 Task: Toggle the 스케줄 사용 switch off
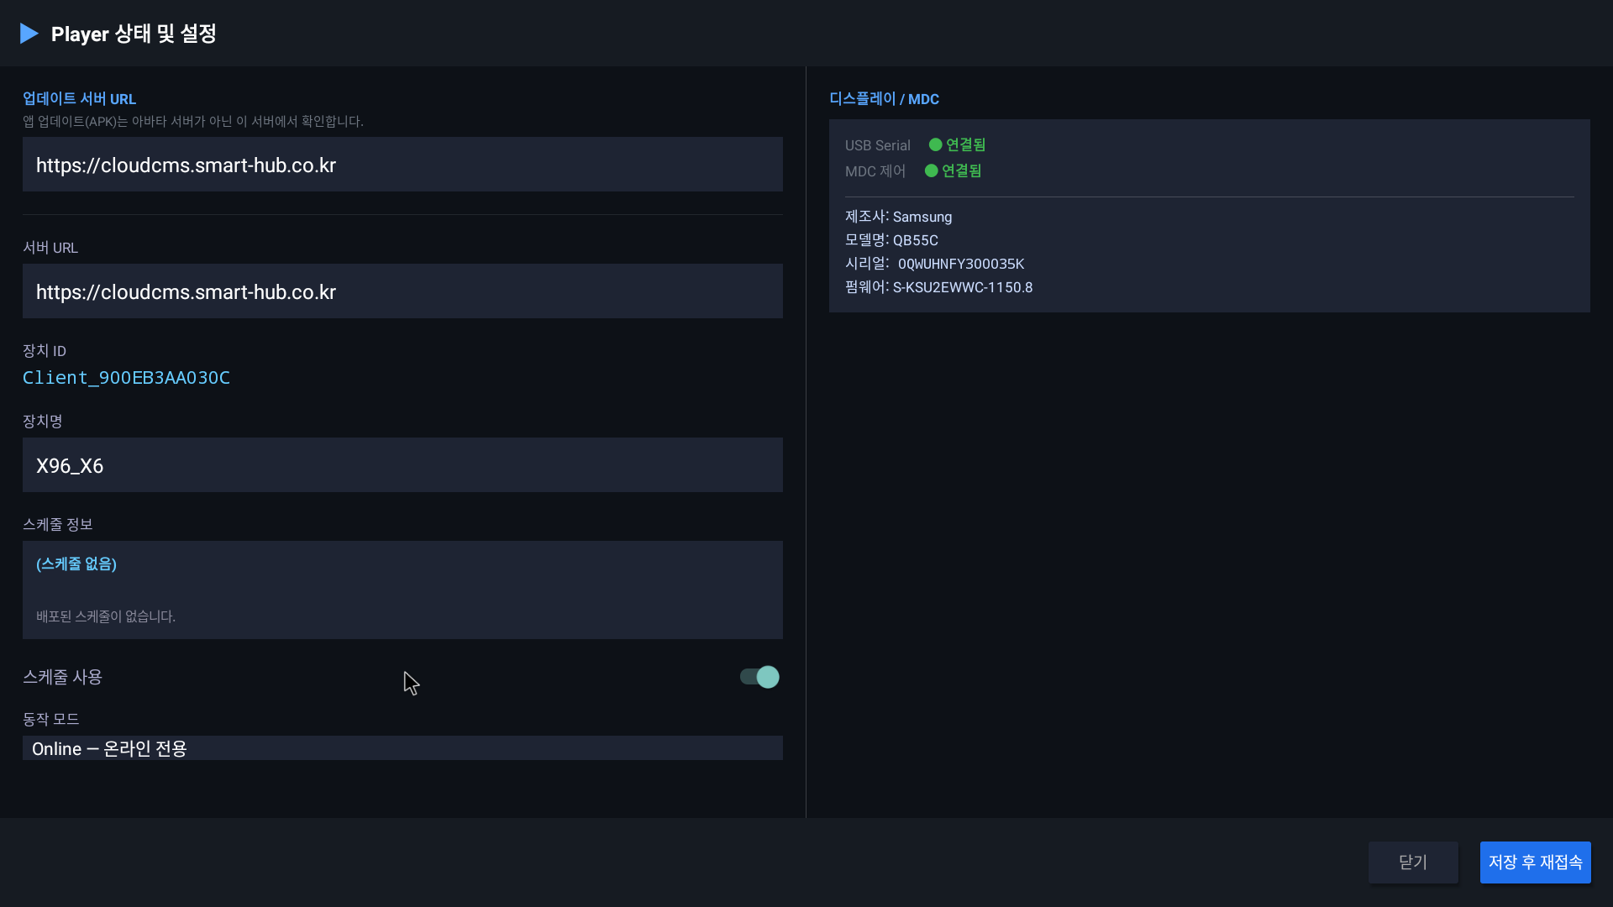[759, 677]
